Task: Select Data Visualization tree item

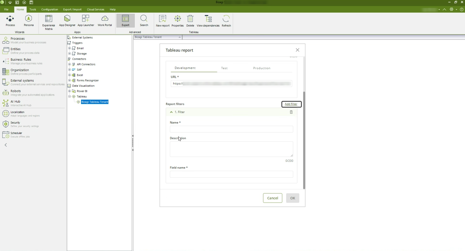Action: pyautogui.click(x=83, y=86)
